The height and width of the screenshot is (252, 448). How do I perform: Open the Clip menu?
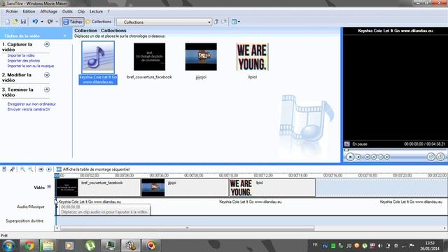[81, 11]
